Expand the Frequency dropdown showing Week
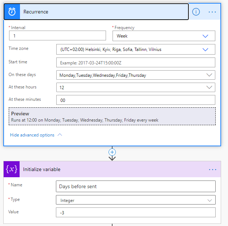 click(205, 36)
